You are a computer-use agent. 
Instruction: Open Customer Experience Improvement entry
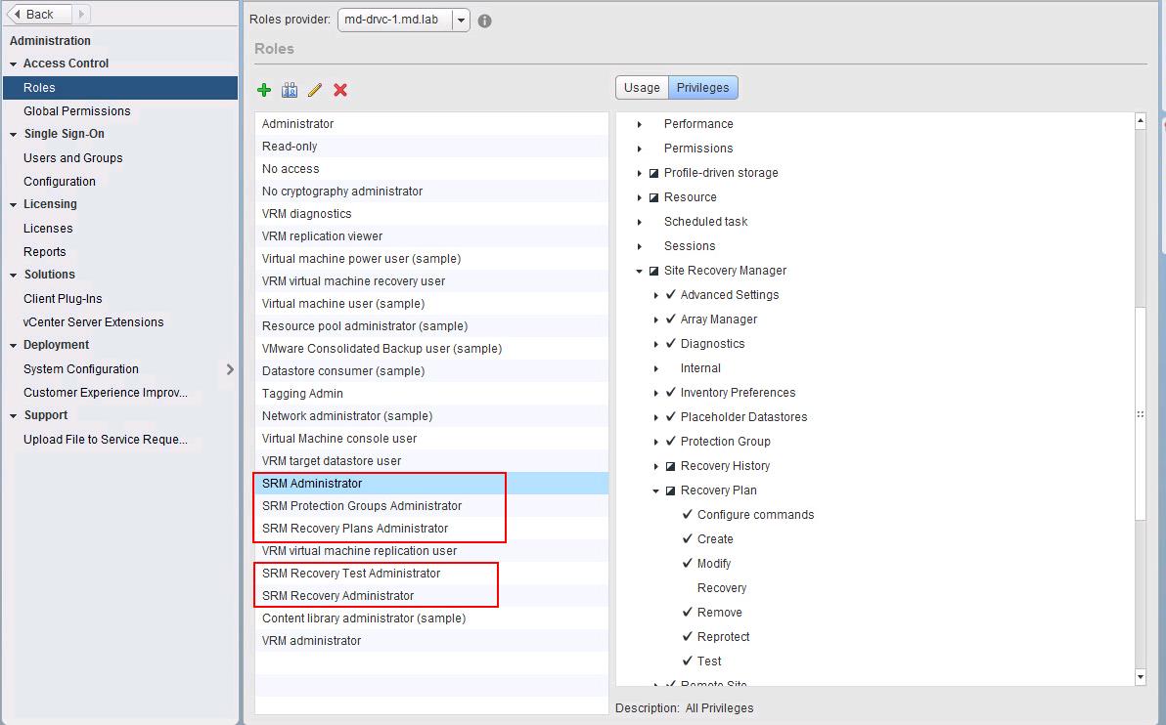[x=105, y=392]
